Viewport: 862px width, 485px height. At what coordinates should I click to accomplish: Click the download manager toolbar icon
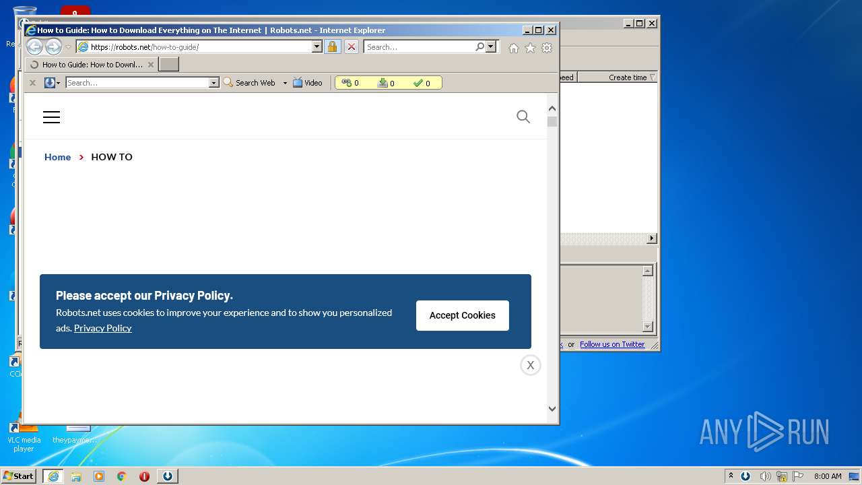coord(49,83)
